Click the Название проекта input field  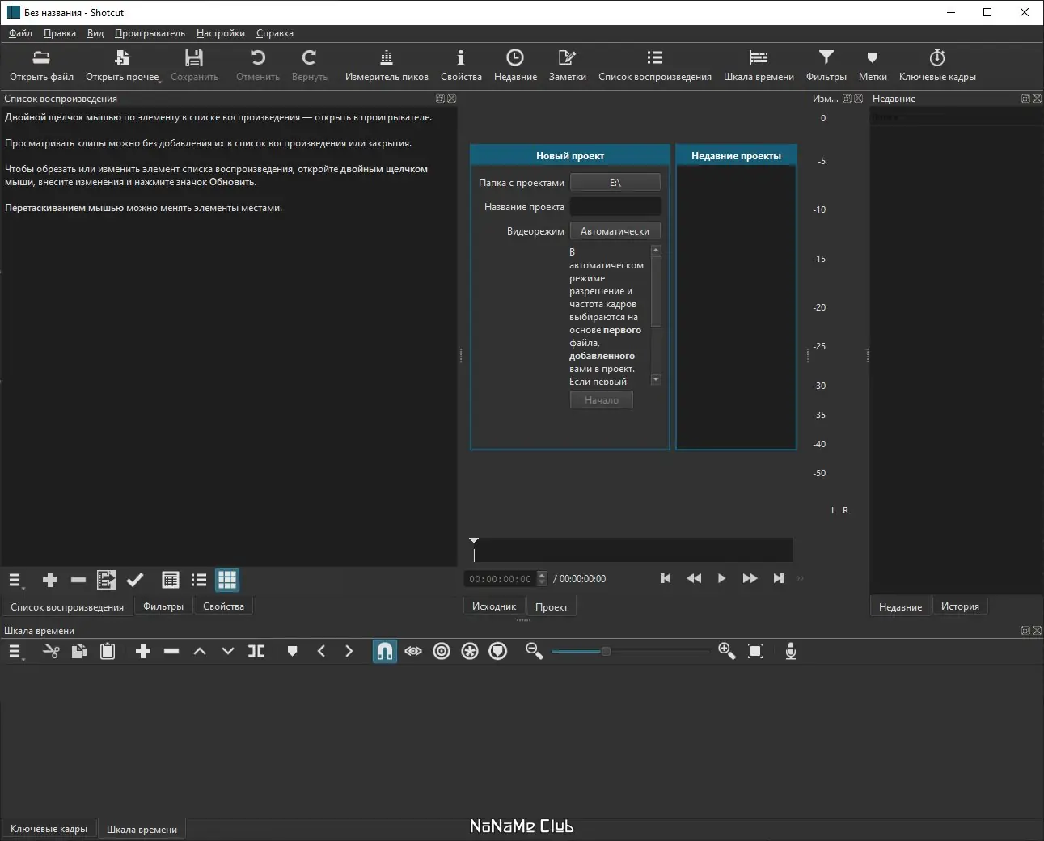[615, 207]
